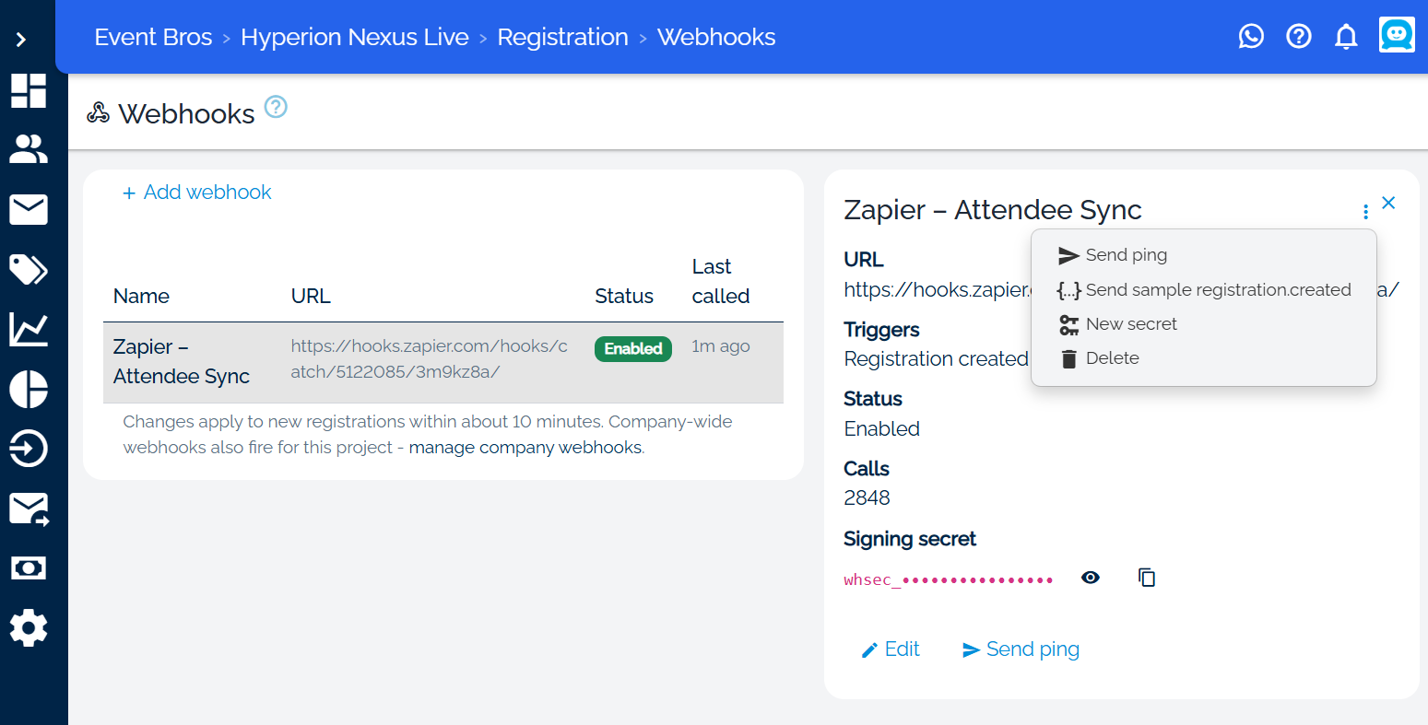This screenshot has width=1428, height=725.
Task: Click the Last called column header
Action: pyautogui.click(x=721, y=281)
